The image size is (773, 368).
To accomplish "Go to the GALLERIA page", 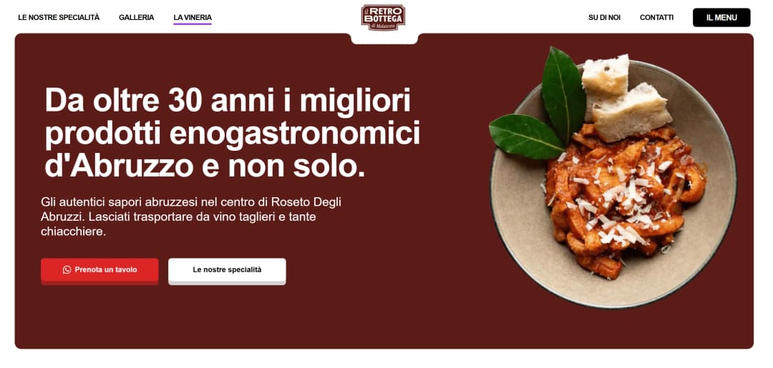I will 136,17.
